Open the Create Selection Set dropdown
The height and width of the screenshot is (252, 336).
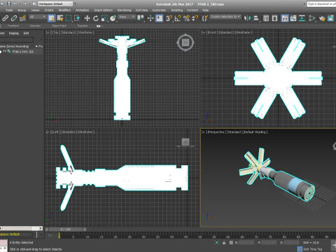click(225, 17)
